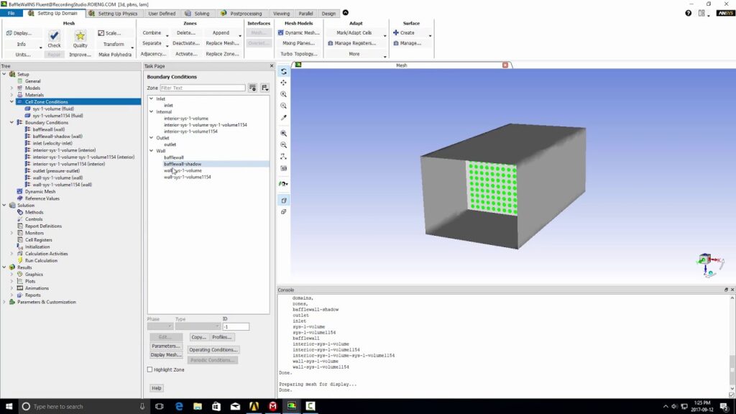Open the File menu

coord(12,12)
